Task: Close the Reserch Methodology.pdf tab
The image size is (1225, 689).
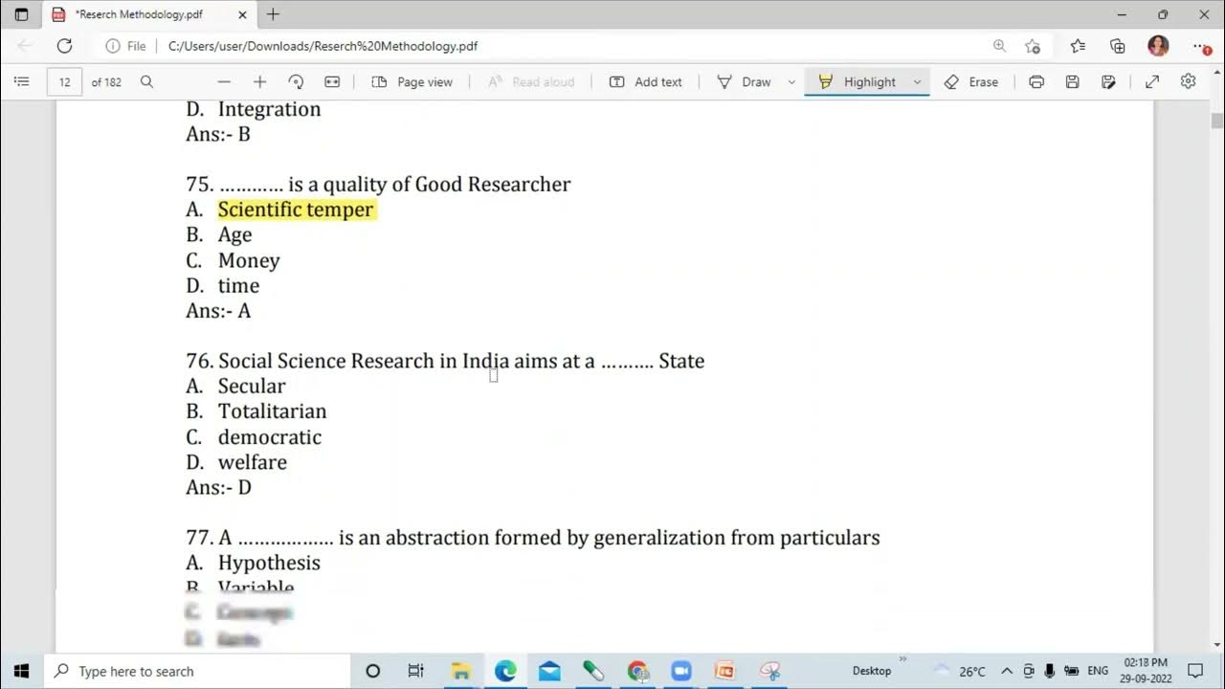Action: coord(242,14)
